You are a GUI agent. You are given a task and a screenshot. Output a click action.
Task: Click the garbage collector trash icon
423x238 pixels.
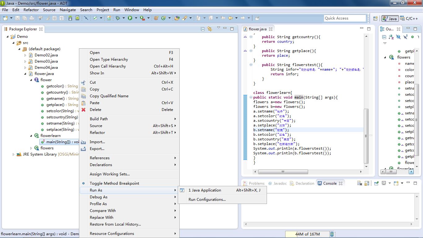coord(332,234)
